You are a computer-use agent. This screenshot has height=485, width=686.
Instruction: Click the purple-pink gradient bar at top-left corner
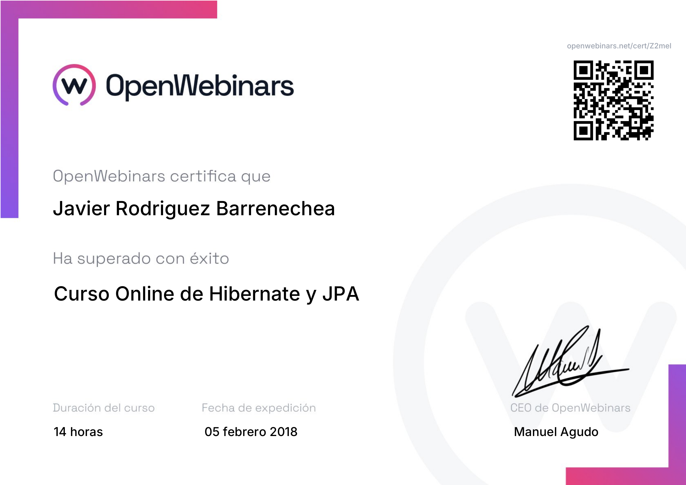click(109, 9)
